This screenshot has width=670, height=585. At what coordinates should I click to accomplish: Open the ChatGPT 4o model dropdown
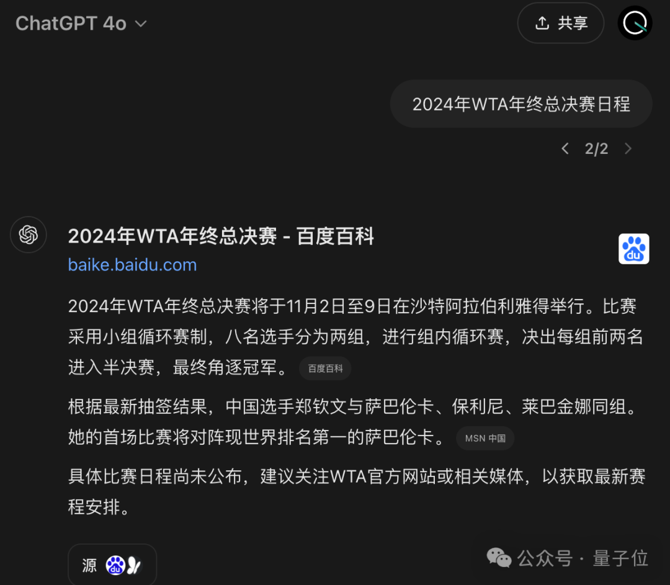[x=81, y=24]
